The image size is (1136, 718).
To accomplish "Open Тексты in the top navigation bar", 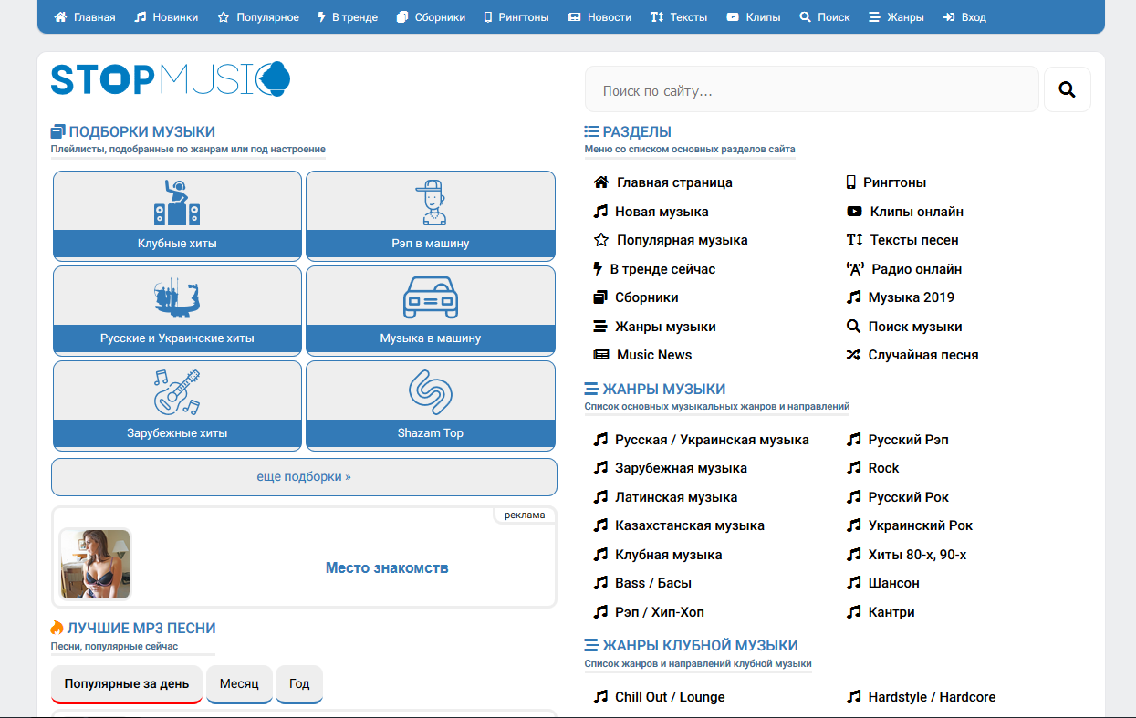I will [x=679, y=17].
